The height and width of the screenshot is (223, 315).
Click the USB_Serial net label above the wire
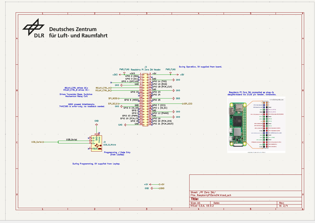point(72,140)
